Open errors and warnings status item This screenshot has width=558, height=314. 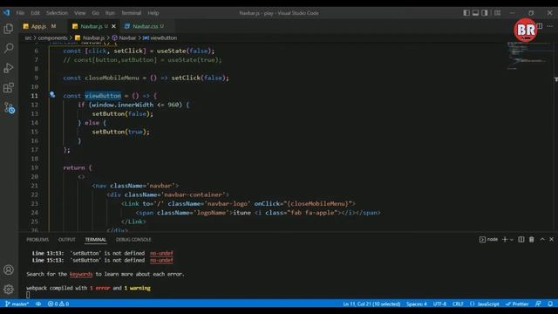tap(58, 304)
